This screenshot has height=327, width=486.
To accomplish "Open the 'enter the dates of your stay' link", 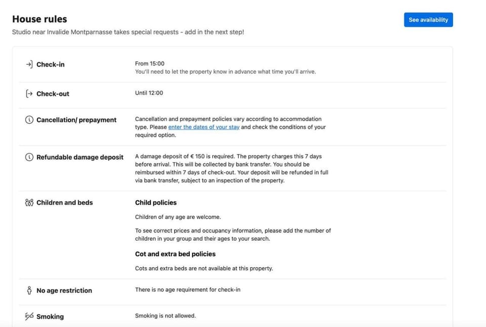I will pos(204,127).
